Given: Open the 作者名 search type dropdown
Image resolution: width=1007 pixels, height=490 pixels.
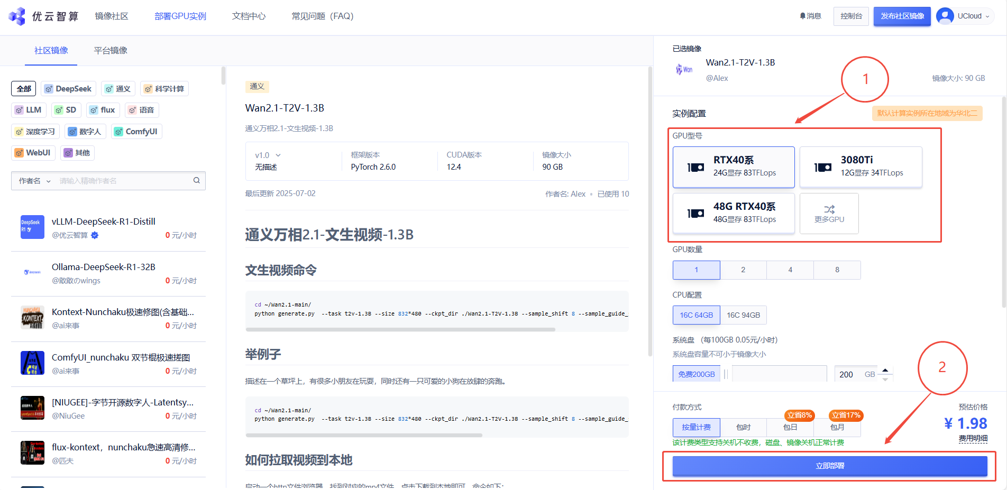Looking at the screenshot, I should (35, 181).
